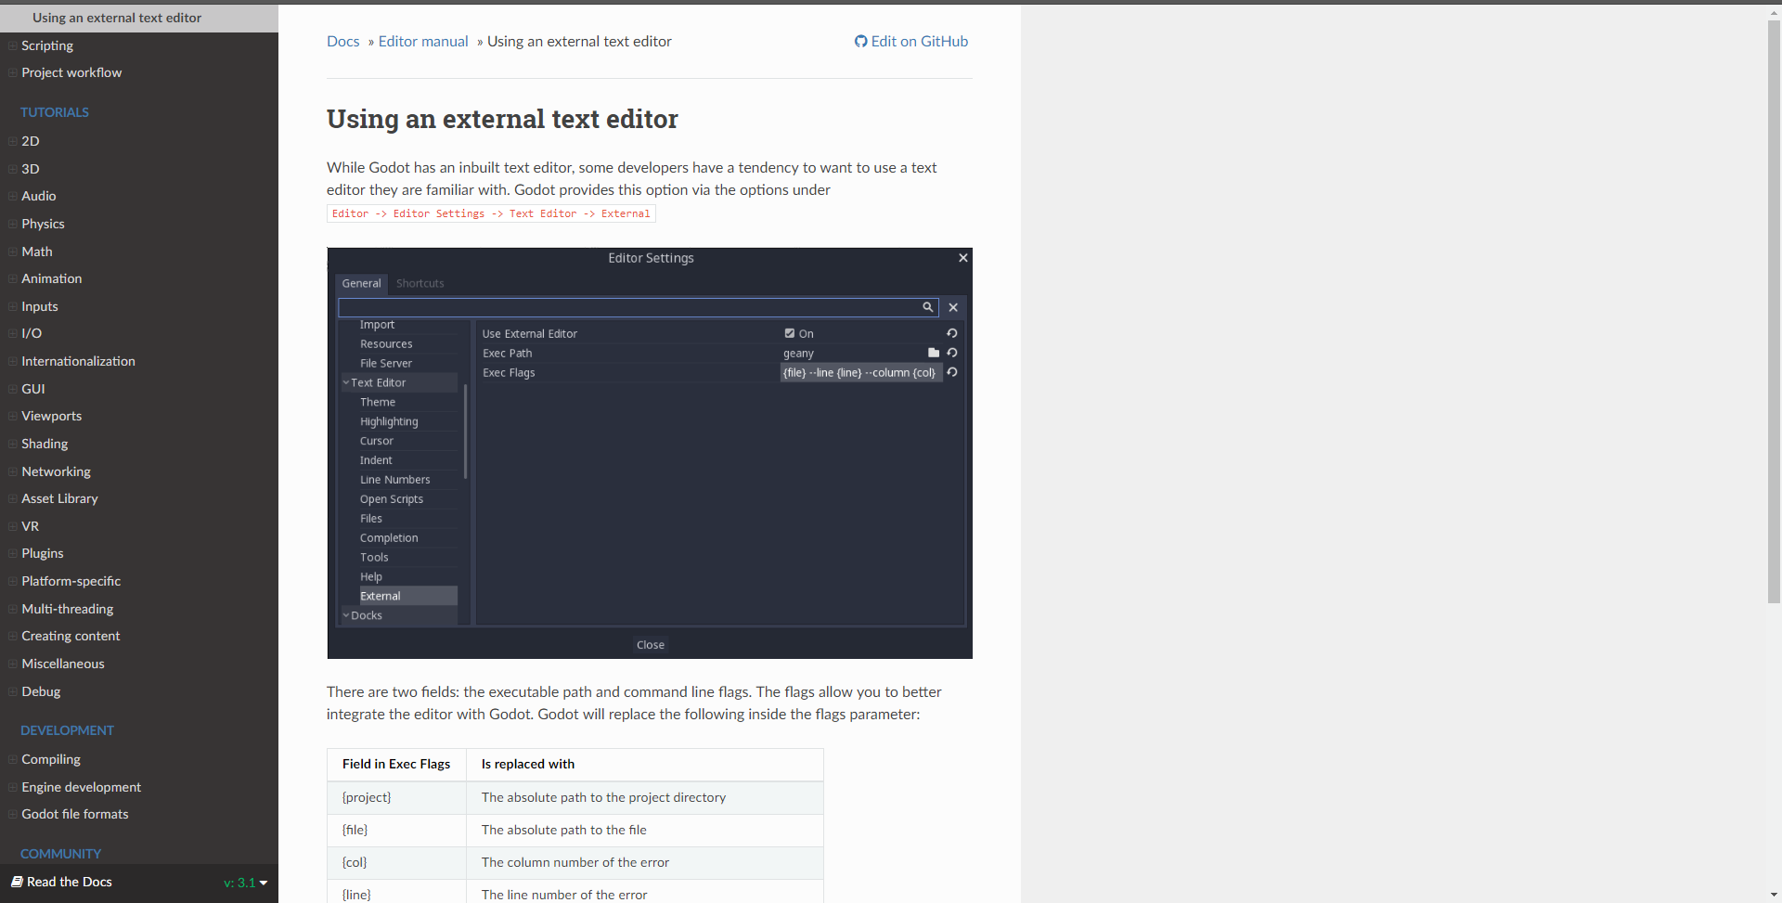Click the search magnifier icon in Editor Settings

[x=927, y=307]
